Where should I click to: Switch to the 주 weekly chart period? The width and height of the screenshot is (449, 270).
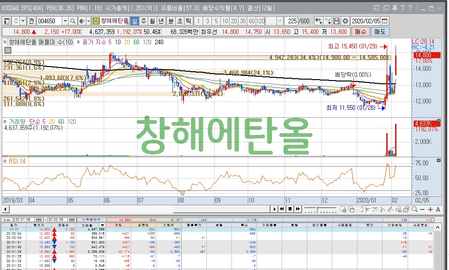click(x=144, y=21)
